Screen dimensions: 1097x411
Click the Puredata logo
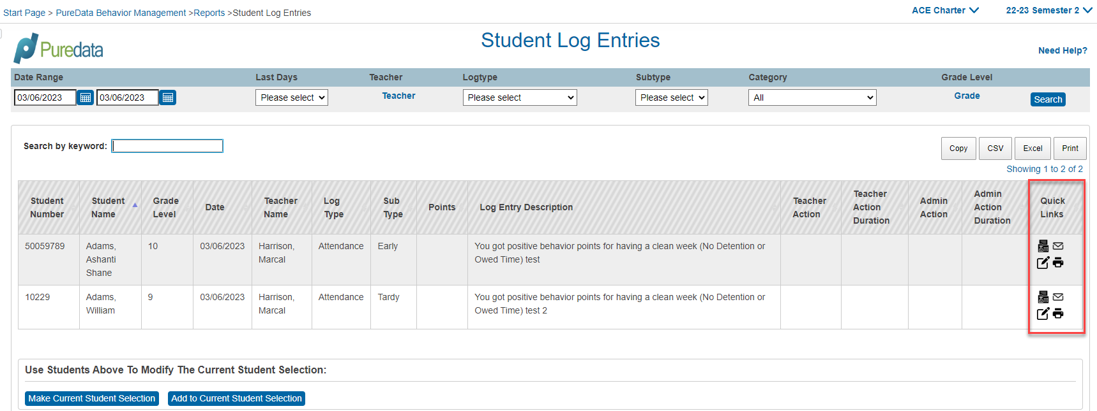point(57,48)
